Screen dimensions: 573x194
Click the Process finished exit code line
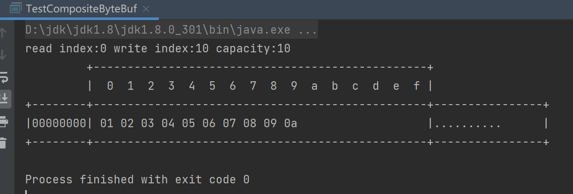click(137, 180)
